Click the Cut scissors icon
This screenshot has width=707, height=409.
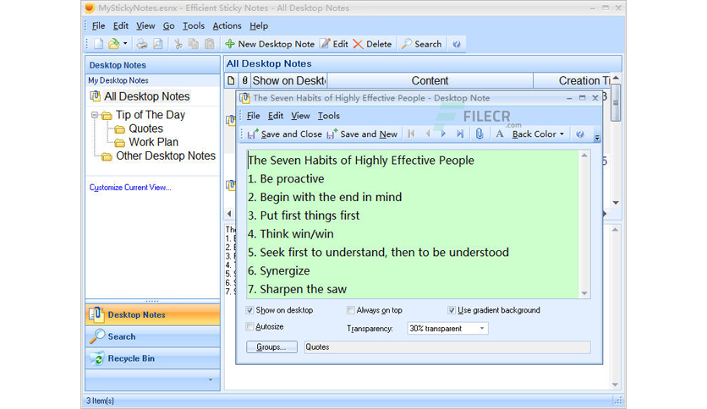[x=178, y=44]
